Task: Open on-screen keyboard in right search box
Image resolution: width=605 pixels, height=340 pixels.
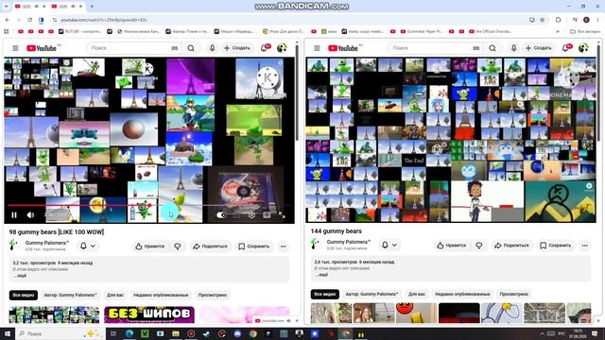Action: point(476,48)
